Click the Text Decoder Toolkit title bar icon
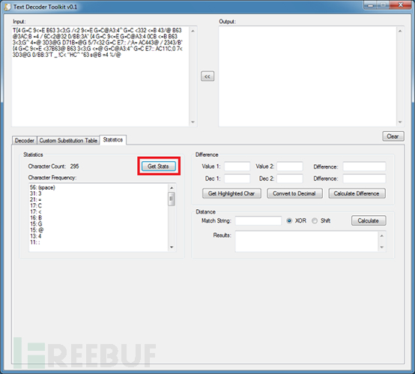Image resolution: width=415 pixels, height=374 pixels. (x=7, y=7)
